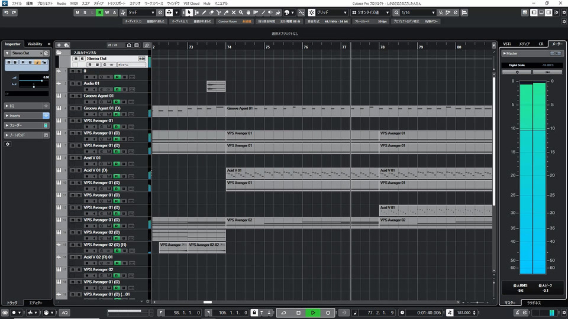This screenshot has width=568, height=319.
Task: Open the track search magnifier icon
Action: (x=146, y=45)
